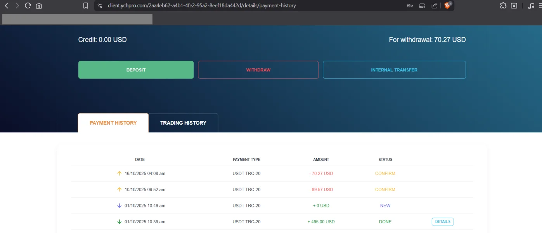Open the site information icon in address bar
This screenshot has width=542, height=233.
[x=100, y=5]
